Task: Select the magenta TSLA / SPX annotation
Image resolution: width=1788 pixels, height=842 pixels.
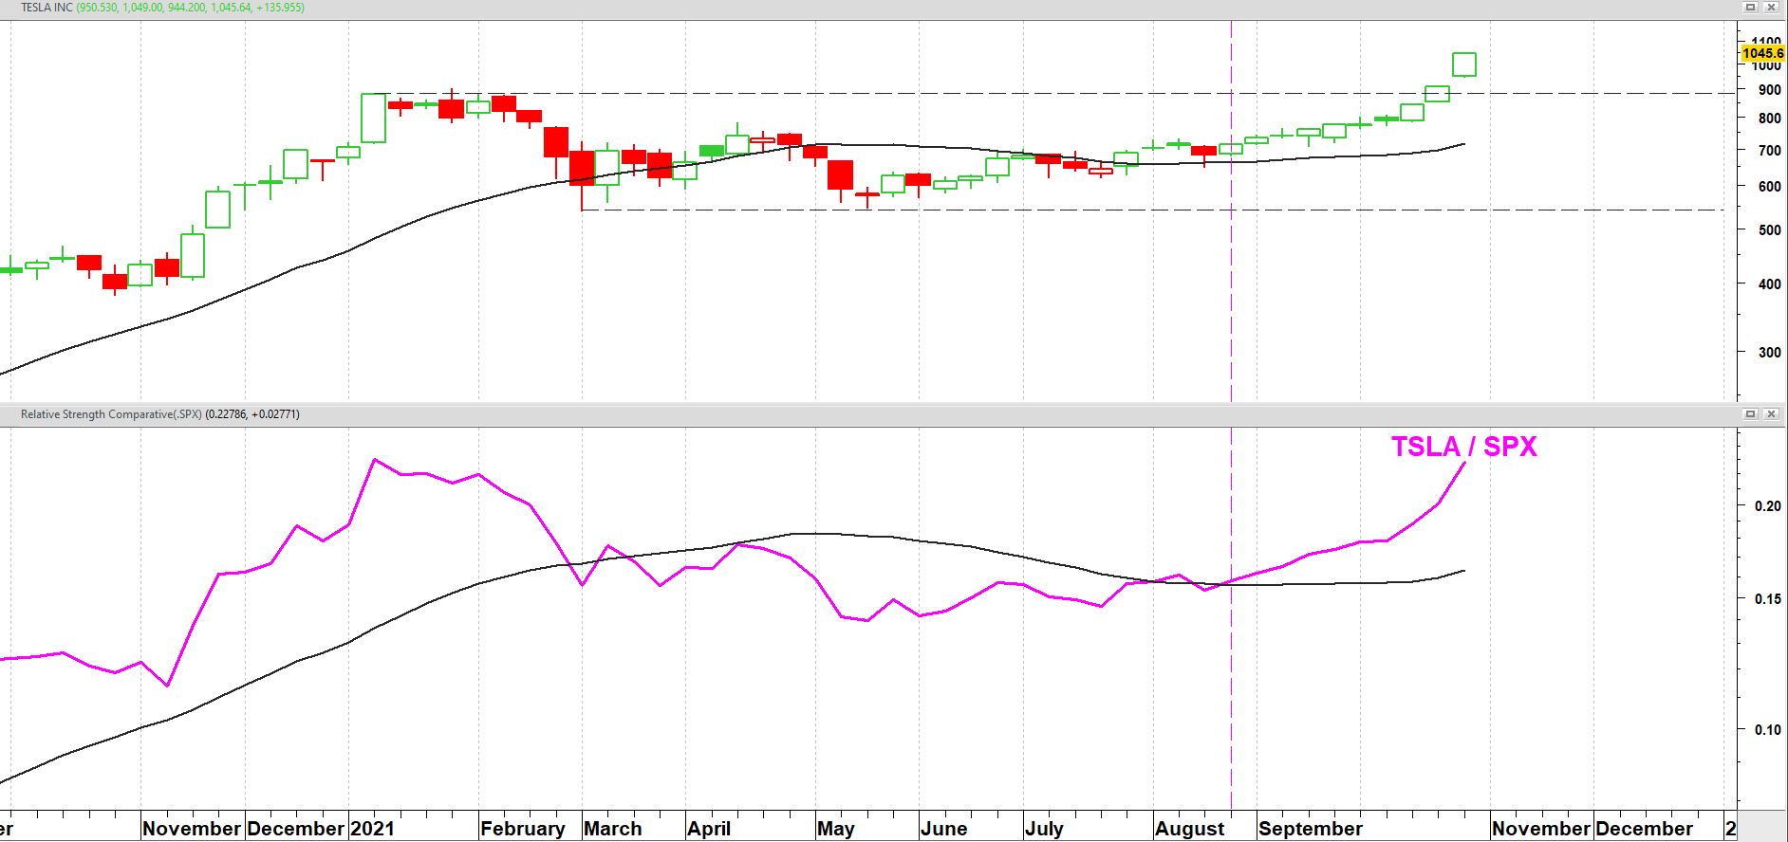Action: (1463, 447)
